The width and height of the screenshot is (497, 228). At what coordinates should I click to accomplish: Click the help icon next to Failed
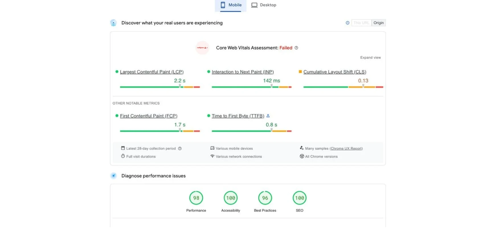(x=296, y=48)
